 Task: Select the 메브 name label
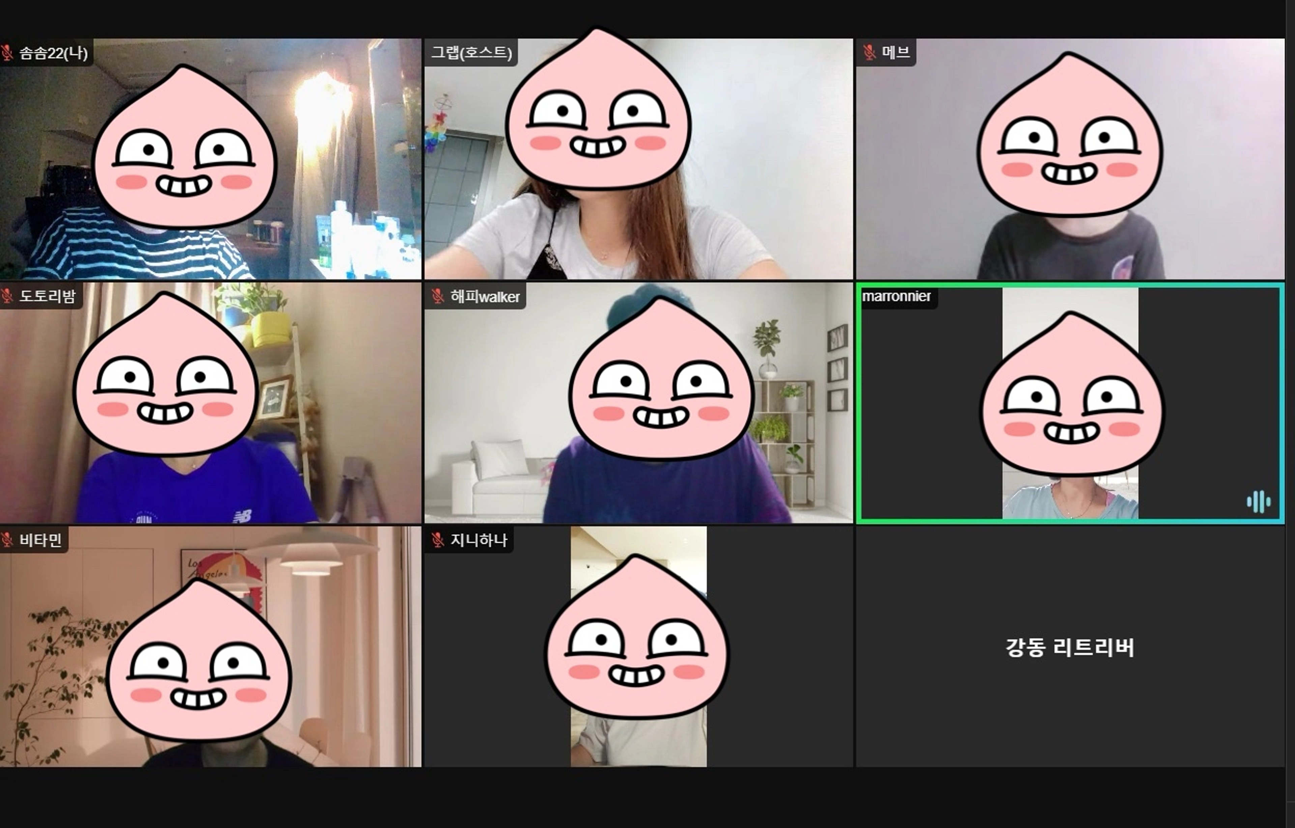tap(896, 52)
